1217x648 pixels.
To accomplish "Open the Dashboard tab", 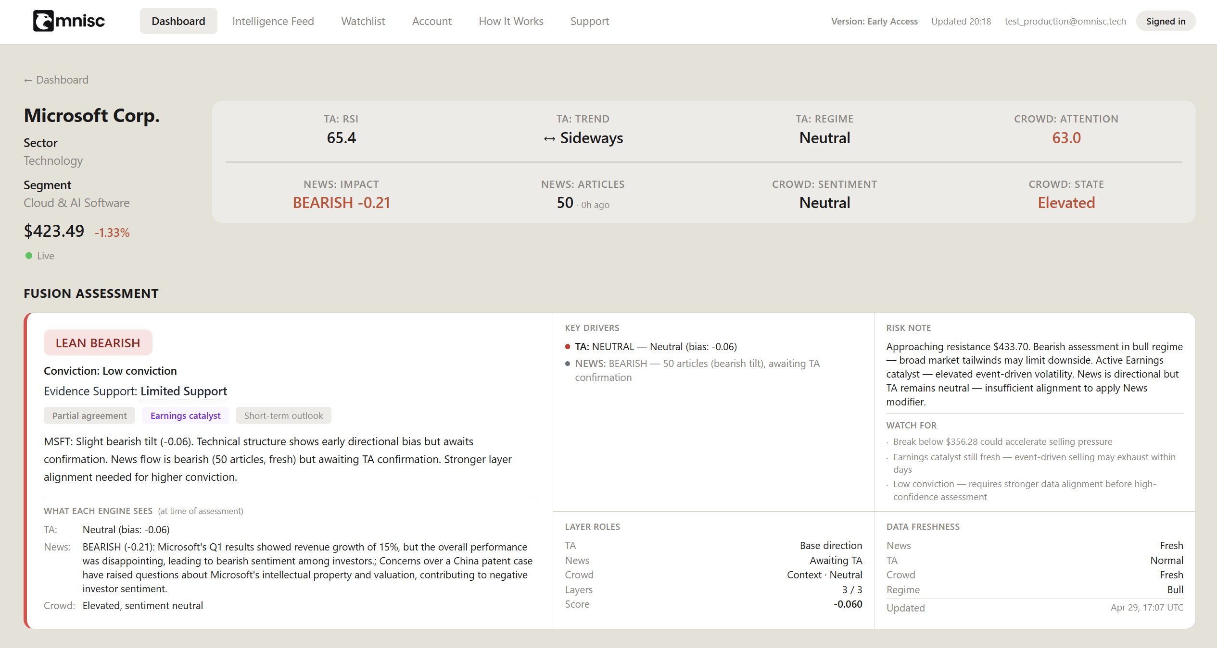I will 178,21.
